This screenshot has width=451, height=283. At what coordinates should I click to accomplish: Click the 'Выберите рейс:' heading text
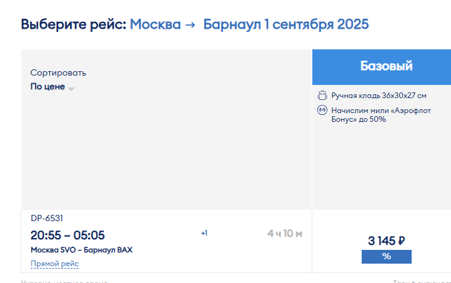74,24
